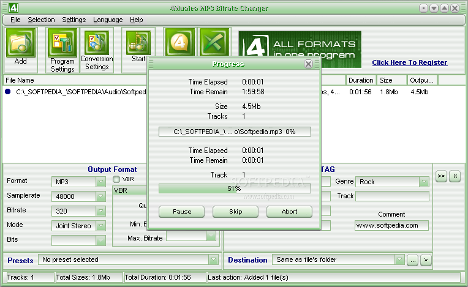
Task: Close the Progress dialog
Action: (308, 64)
